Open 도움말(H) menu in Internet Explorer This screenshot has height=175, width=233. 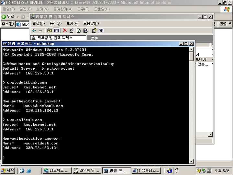(102, 9)
